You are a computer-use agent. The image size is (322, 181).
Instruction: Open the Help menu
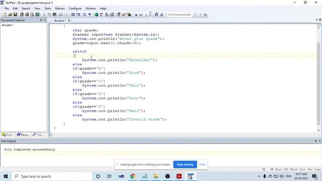[x=103, y=9]
